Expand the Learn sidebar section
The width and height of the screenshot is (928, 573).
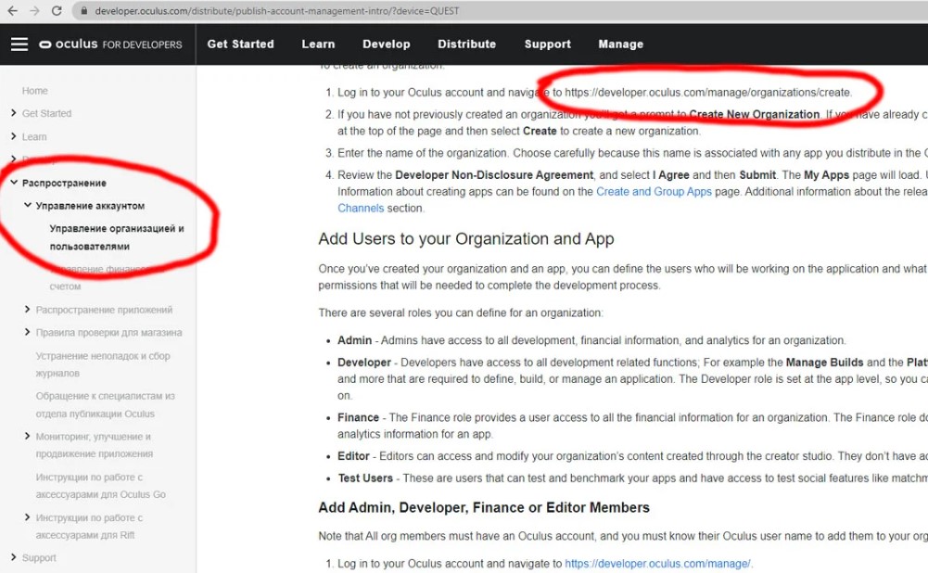click(13, 136)
